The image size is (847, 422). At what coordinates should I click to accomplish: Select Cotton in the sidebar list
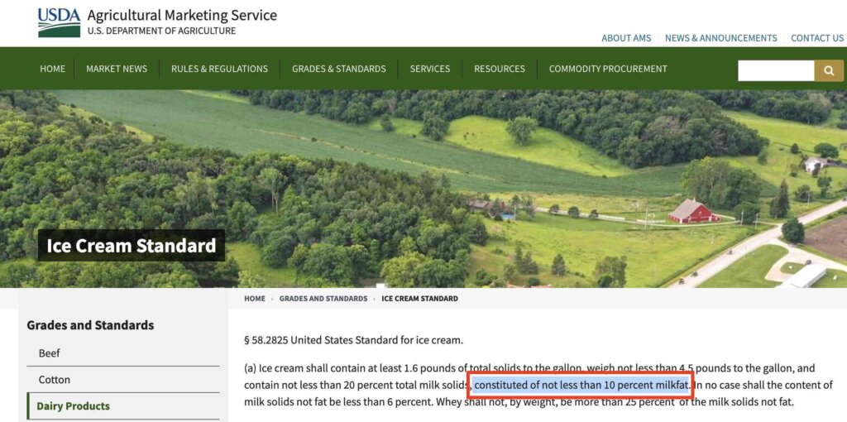(55, 380)
